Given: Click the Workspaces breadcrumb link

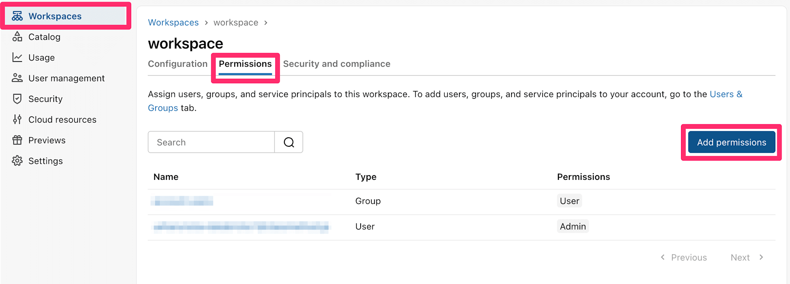Looking at the screenshot, I should [173, 22].
